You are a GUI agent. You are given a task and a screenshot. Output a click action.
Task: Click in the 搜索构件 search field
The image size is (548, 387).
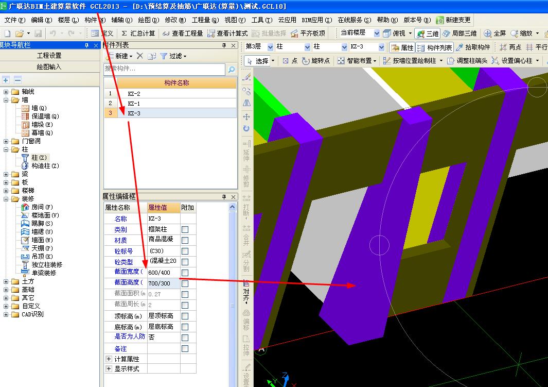pyautogui.click(x=164, y=69)
